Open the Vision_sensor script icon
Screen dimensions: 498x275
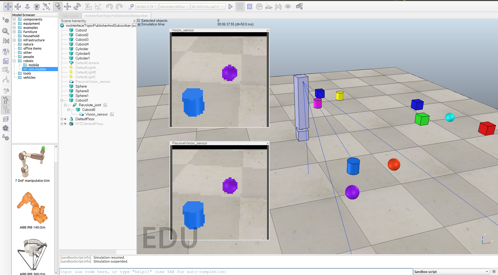click(112, 114)
